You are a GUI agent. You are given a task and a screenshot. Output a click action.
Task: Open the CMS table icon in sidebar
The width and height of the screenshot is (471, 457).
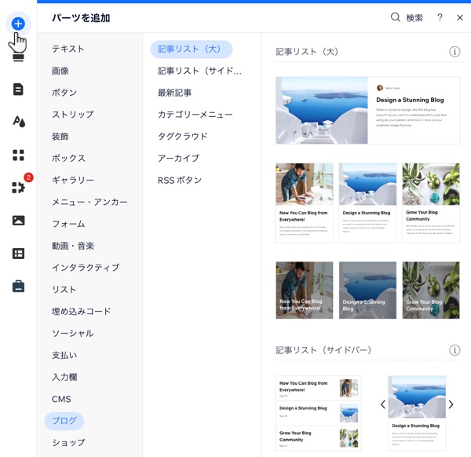pos(18,254)
